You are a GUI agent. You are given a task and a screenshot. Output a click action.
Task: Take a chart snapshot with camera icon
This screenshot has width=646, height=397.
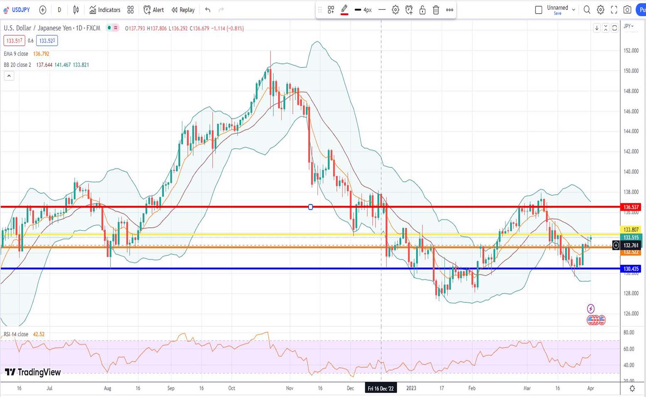(x=627, y=10)
